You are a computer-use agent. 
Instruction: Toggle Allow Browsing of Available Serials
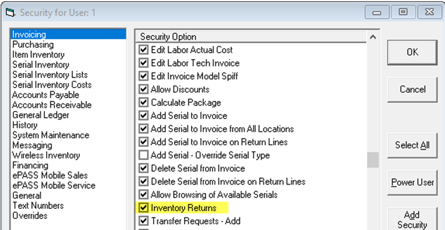pos(144,194)
